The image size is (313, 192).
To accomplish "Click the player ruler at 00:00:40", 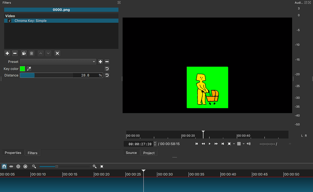I will pyautogui.click(x=243, y=136).
